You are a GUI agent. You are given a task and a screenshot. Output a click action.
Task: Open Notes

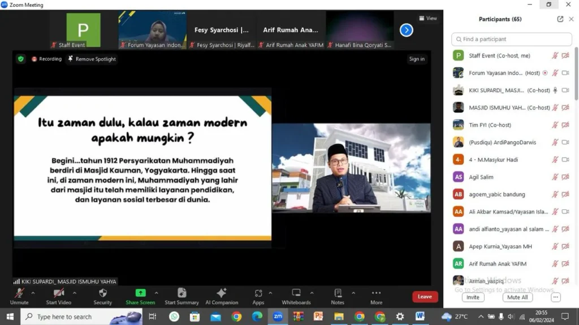[x=338, y=296]
